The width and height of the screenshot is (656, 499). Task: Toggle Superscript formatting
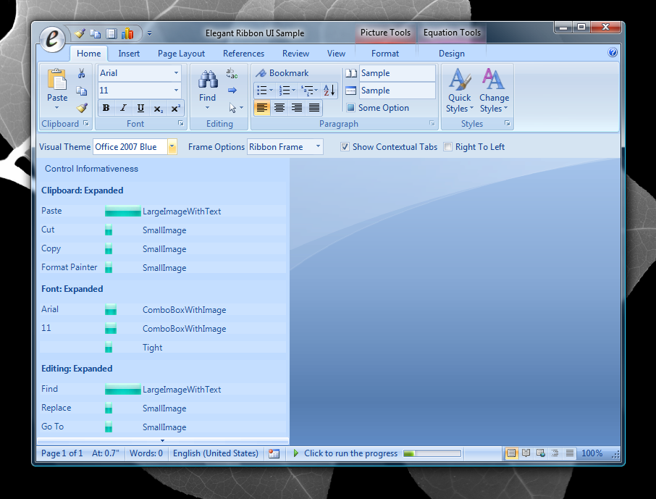[x=175, y=108]
